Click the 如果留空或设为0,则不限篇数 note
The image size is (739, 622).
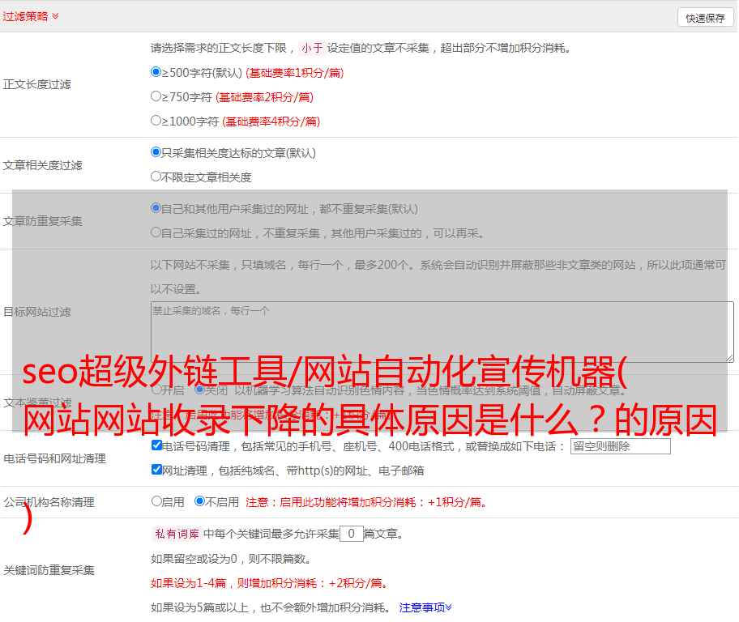click(x=231, y=559)
